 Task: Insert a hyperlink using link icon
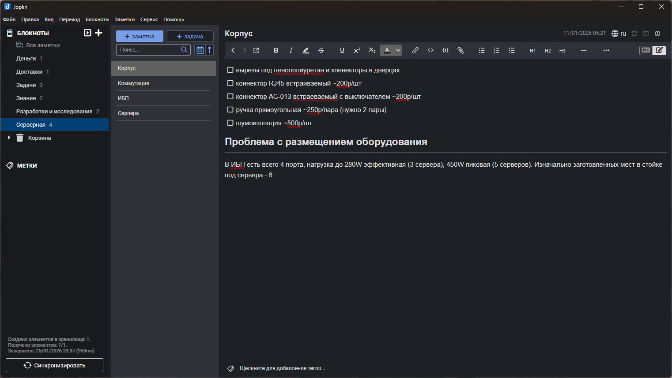[415, 50]
